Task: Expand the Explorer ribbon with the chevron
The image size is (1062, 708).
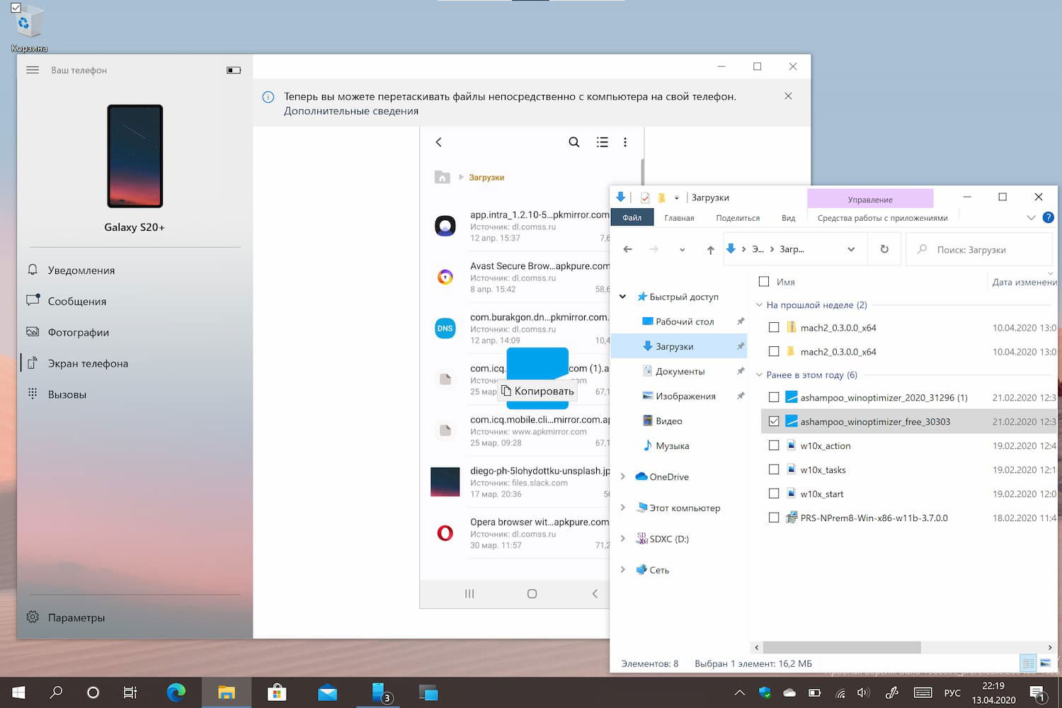Action: 1031,217
